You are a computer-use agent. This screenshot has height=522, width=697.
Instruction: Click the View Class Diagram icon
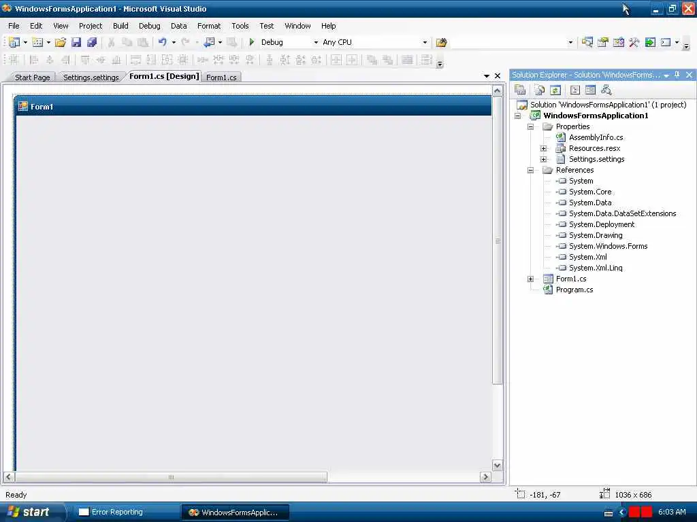coord(606,90)
